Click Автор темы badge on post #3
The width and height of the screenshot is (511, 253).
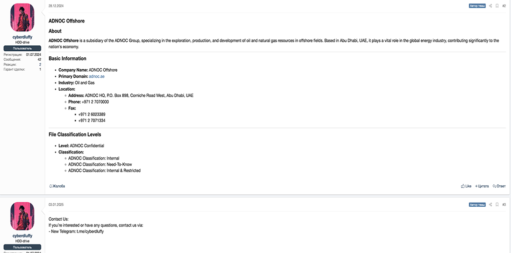pyautogui.click(x=477, y=205)
